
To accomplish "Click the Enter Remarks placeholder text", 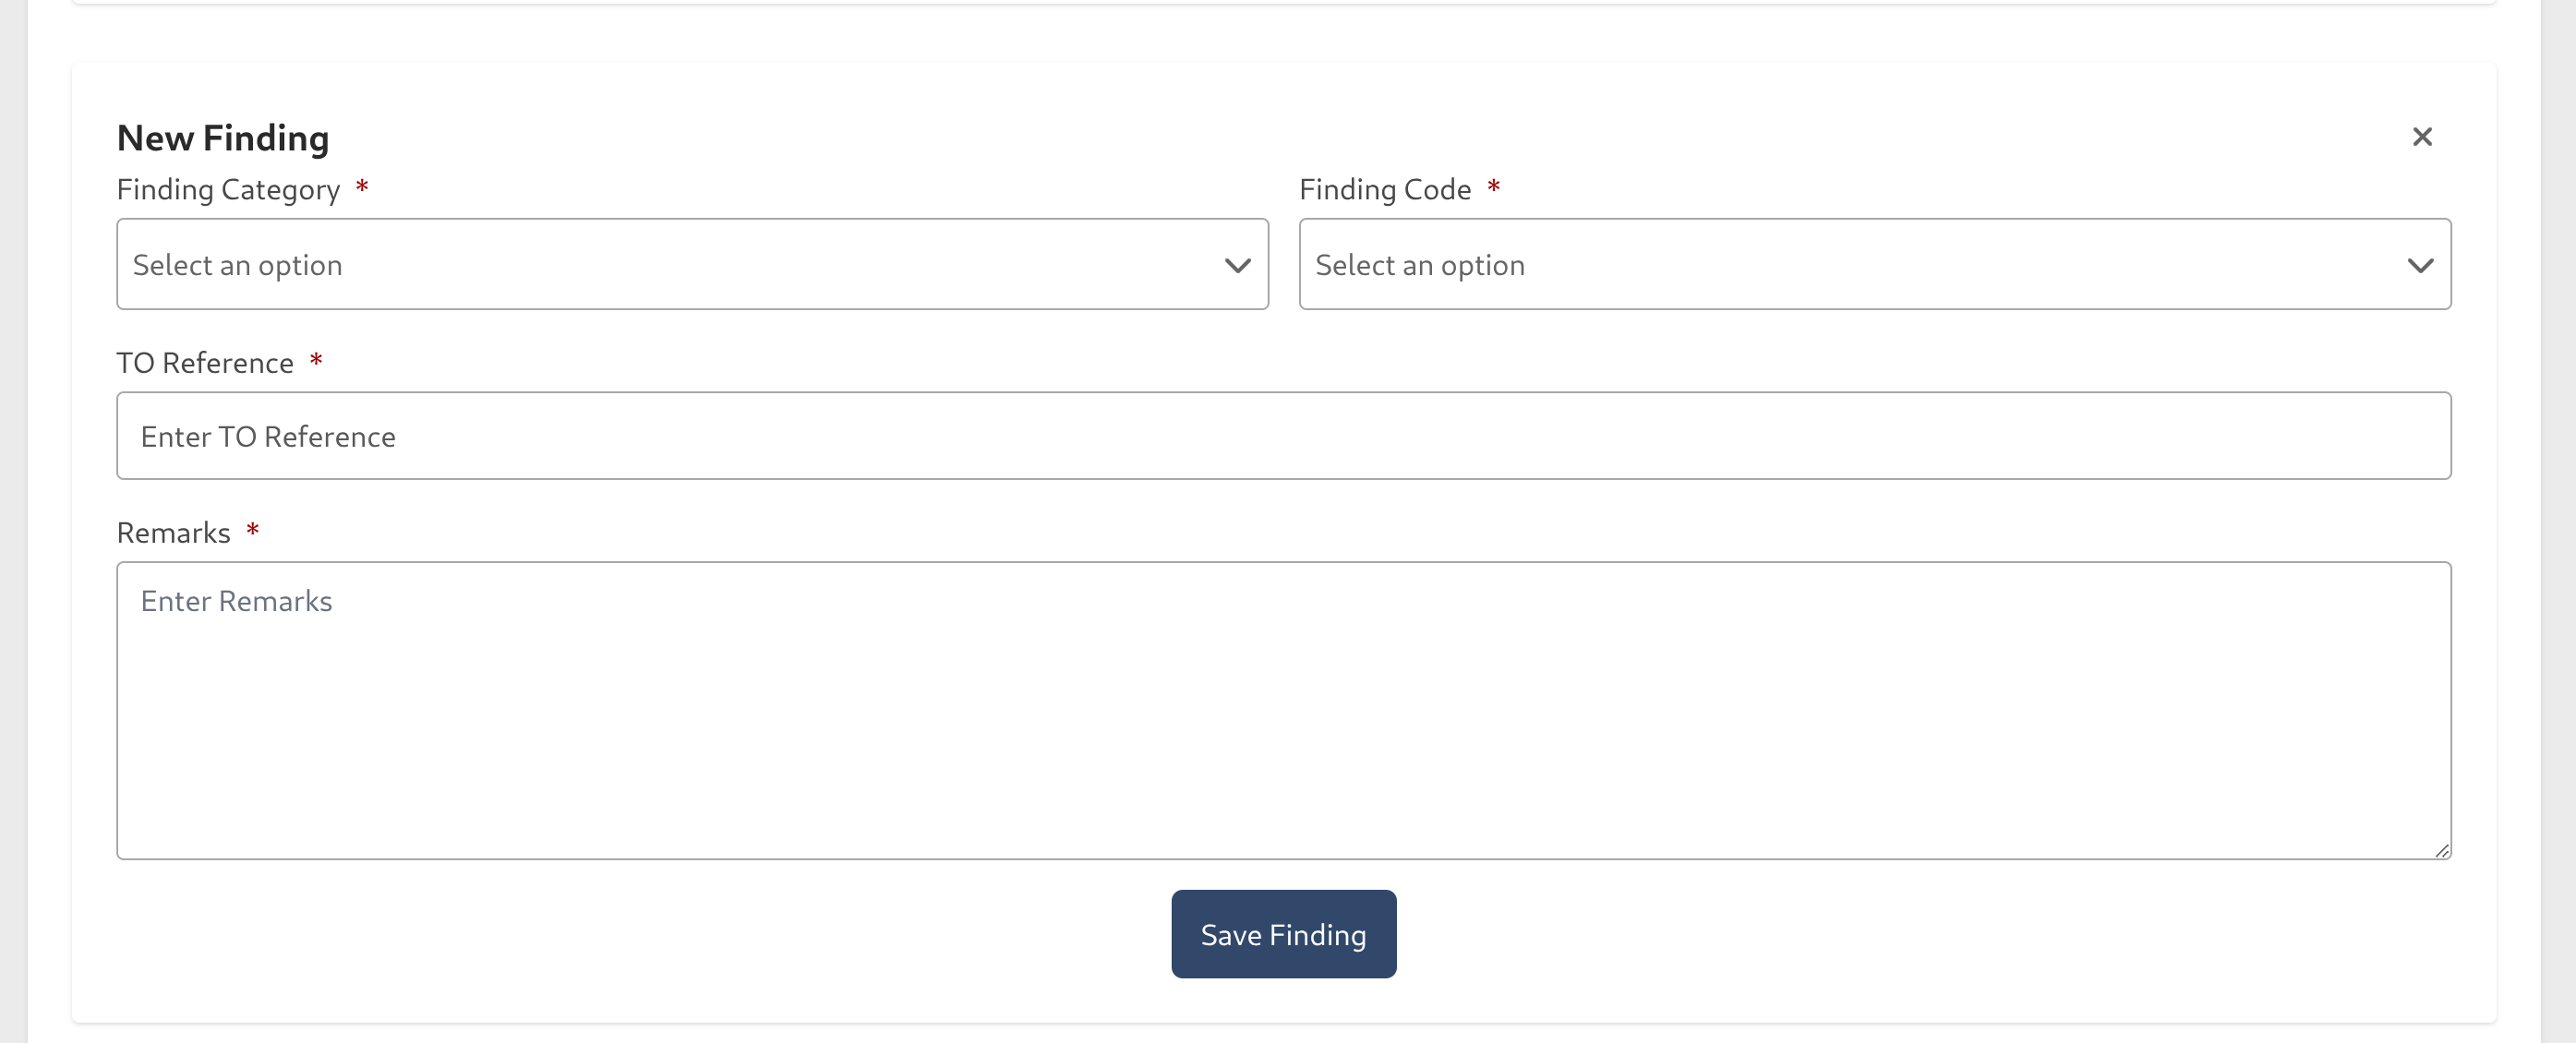I will [236, 601].
